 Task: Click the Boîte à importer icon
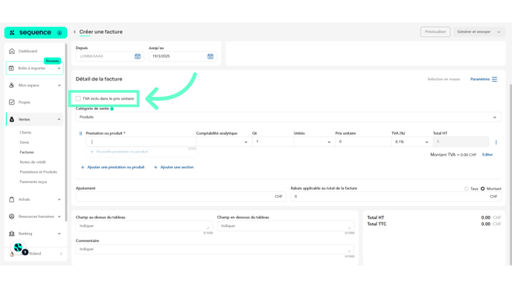point(11,68)
